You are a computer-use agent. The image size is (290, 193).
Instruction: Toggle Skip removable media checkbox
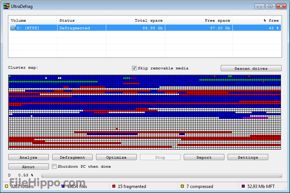point(134,68)
